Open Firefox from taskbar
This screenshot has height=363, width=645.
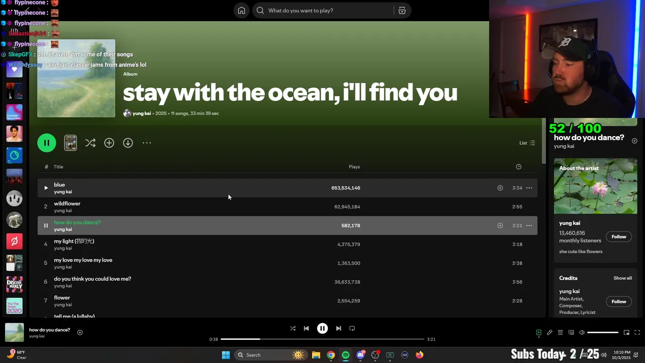click(x=419, y=355)
